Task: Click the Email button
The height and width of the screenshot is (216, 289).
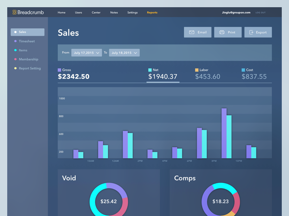Action: pos(198,32)
